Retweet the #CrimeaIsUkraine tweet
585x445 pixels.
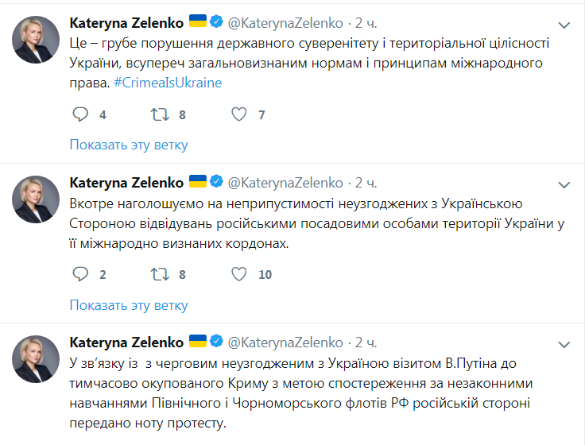pos(160,114)
